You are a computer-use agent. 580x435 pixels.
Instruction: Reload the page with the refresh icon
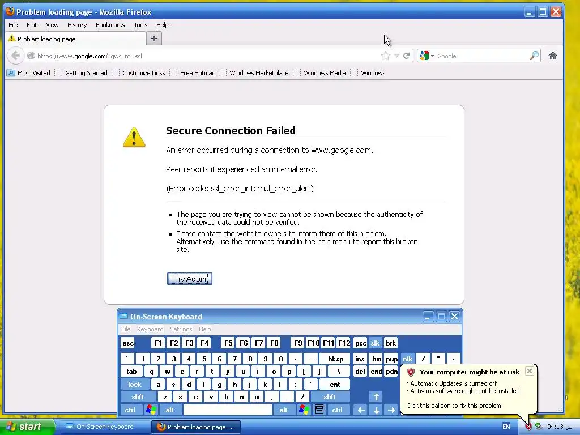[407, 56]
